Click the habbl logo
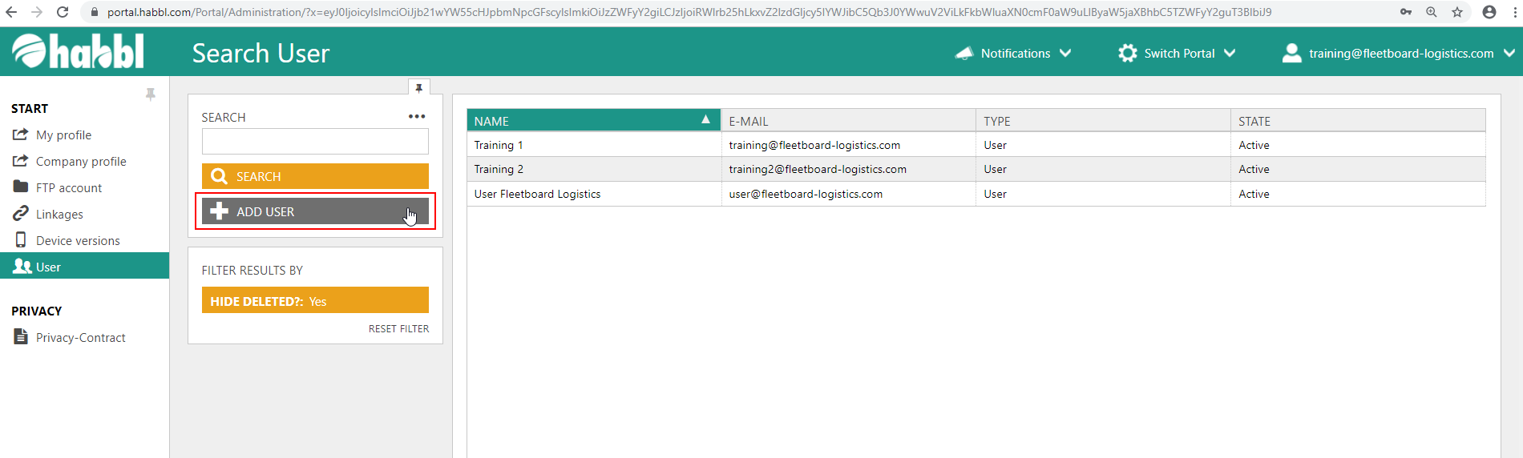Viewport: 1523px width, 458px height. (78, 52)
